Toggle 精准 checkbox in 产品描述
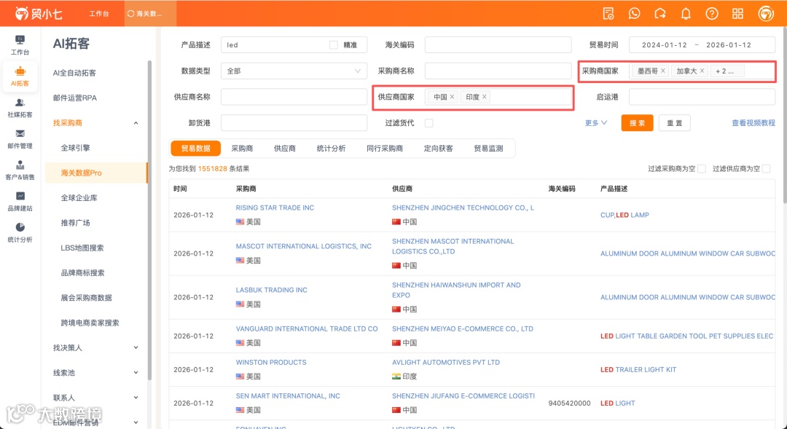The height and width of the screenshot is (429, 787). coord(333,44)
